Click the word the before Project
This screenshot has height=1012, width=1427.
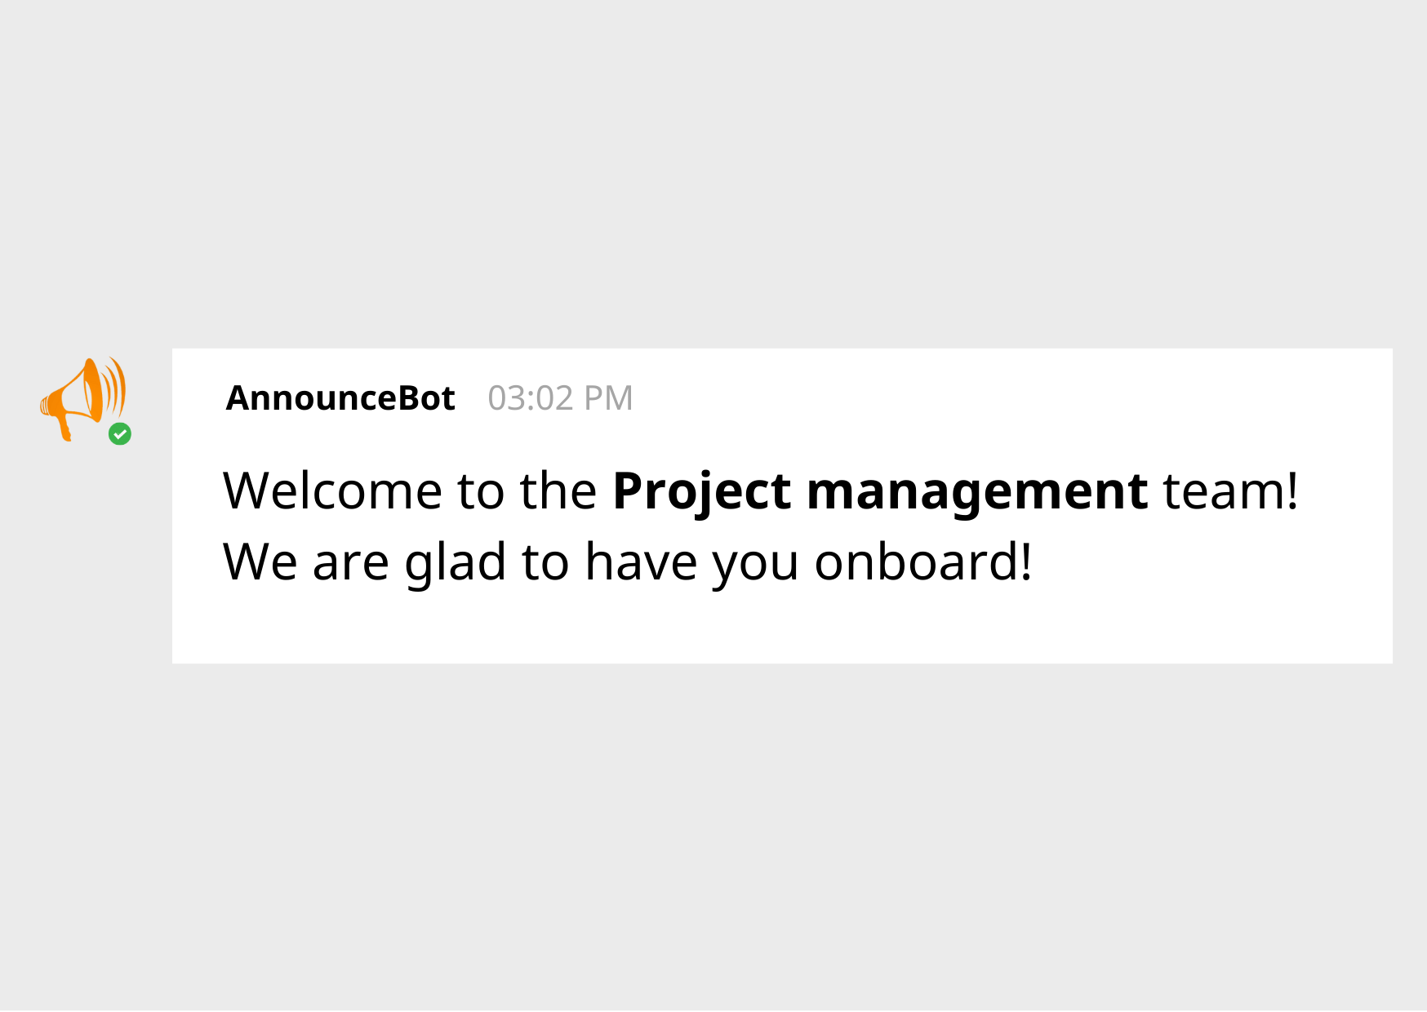coord(558,490)
